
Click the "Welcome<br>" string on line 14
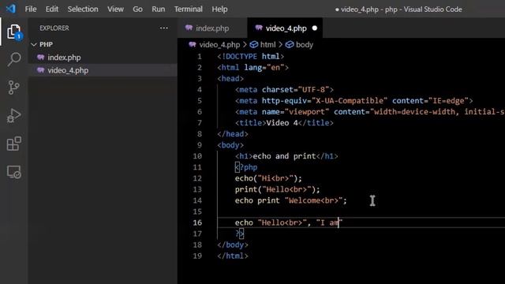point(313,200)
